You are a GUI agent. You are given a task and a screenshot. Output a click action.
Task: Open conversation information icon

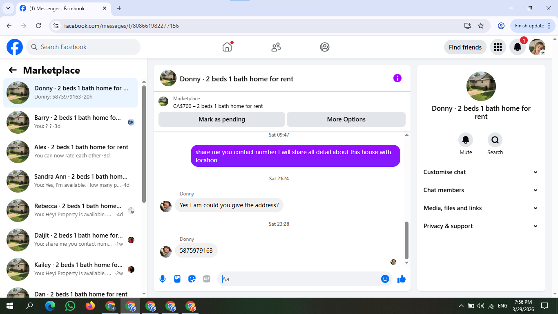397,78
